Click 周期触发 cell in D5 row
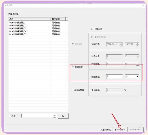148x135 pixels. coord(56,34)
